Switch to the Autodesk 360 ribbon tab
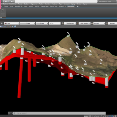This screenshot has width=117, height=117. click(19, 6)
